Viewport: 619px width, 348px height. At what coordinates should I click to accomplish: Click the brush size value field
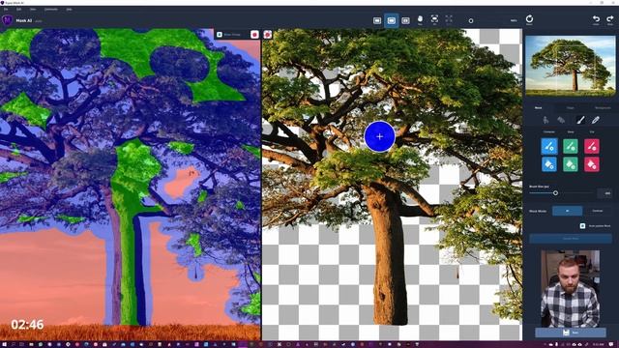click(x=604, y=193)
